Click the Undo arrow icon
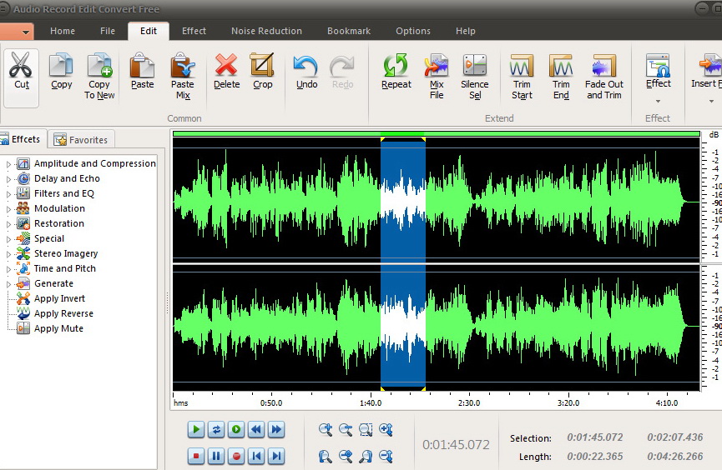Image resolution: width=722 pixels, height=470 pixels. pos(306,65)
